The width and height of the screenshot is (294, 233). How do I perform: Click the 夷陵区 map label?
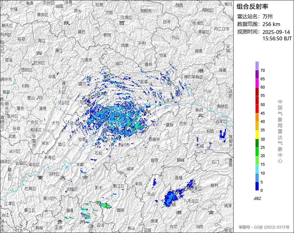click(223, 106)
